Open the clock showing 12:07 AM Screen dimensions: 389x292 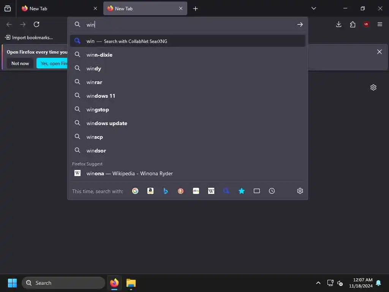point(361,283)
